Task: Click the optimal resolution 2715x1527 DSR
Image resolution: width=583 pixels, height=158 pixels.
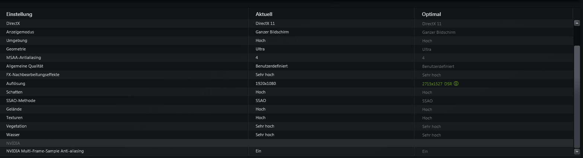Action: coord(437,84)
